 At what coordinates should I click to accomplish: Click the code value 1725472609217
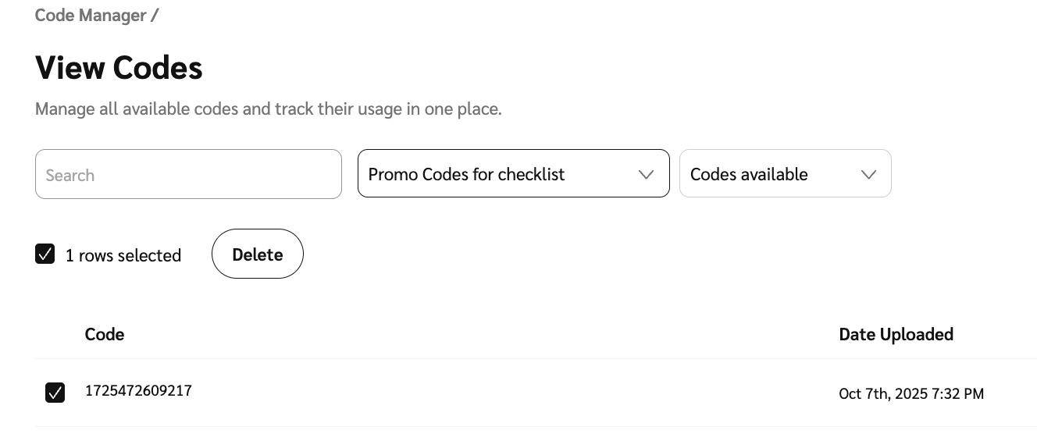(x=138, y=390)
